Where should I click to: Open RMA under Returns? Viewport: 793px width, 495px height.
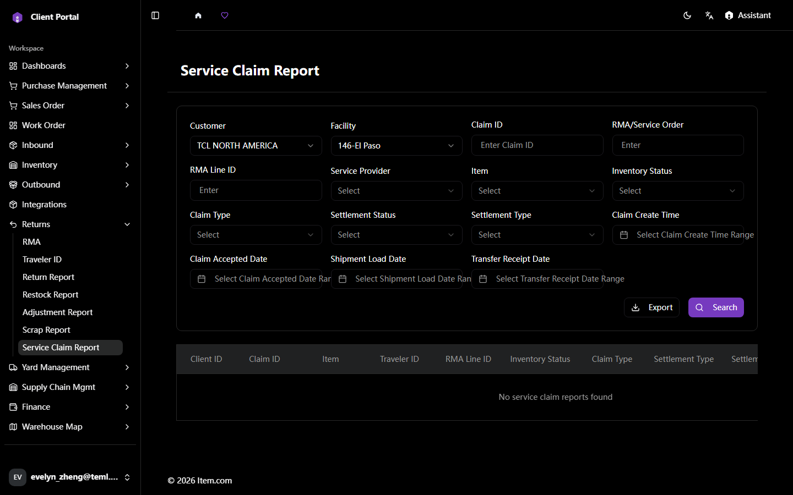(x=70, y=242)
